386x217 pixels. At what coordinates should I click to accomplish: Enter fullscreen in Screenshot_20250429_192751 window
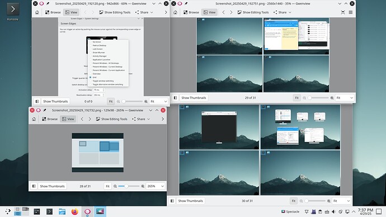pos(343,12)
